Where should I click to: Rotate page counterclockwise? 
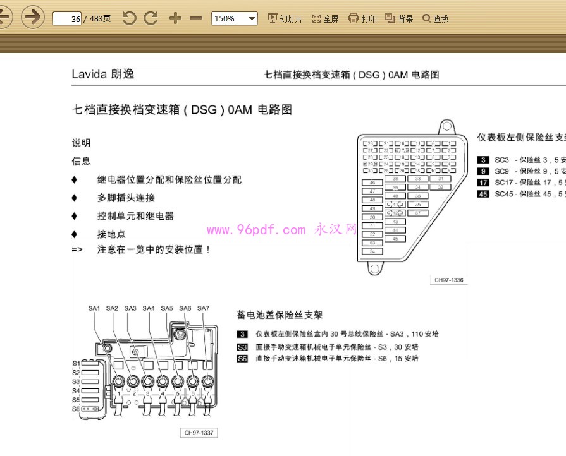129,18
